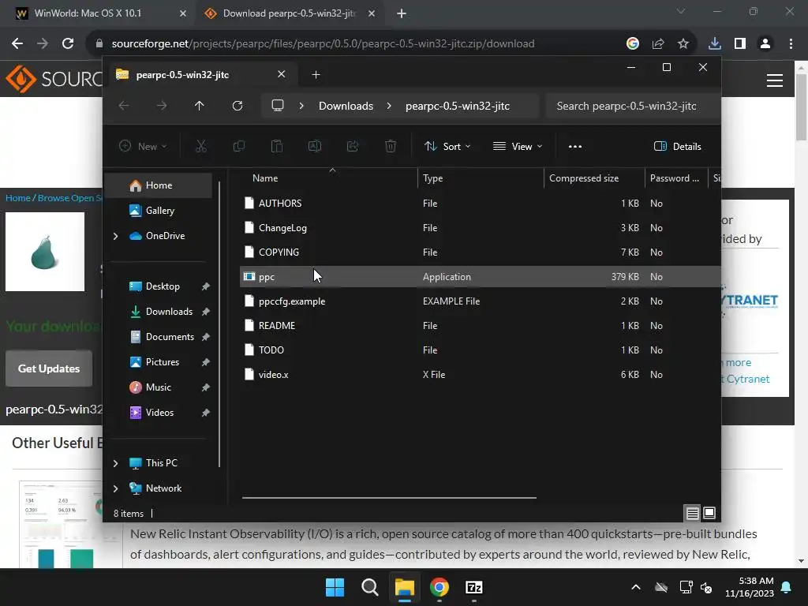Click the Explorer forward arrow

click(x=162, y=106)
